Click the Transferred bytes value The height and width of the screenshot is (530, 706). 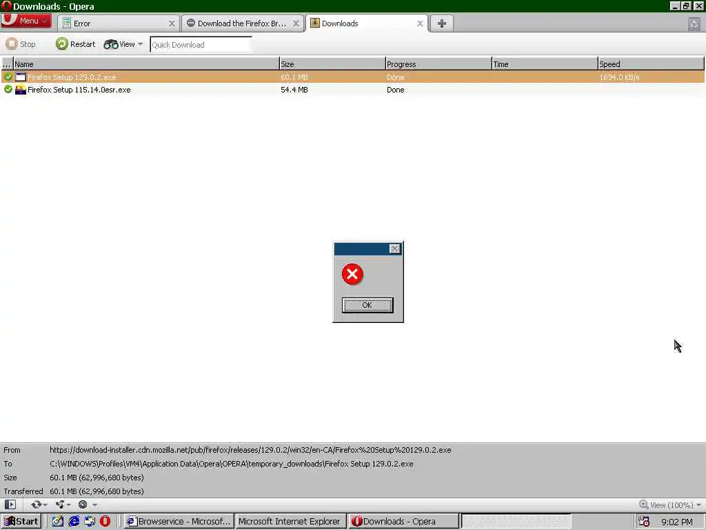pyautogui.click(x=97, y=491)
